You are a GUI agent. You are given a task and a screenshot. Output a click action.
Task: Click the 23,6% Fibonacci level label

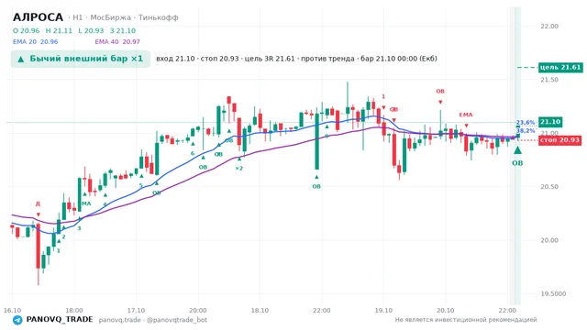coord(526,123)
